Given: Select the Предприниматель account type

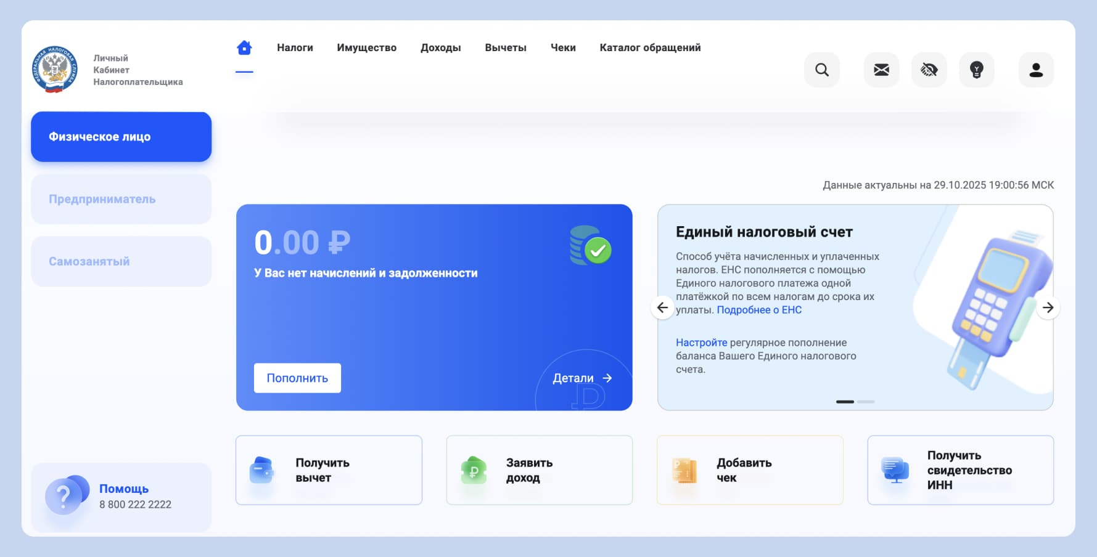Looking at the screenshot, I should pyautogui.click(x=121, y=198).
